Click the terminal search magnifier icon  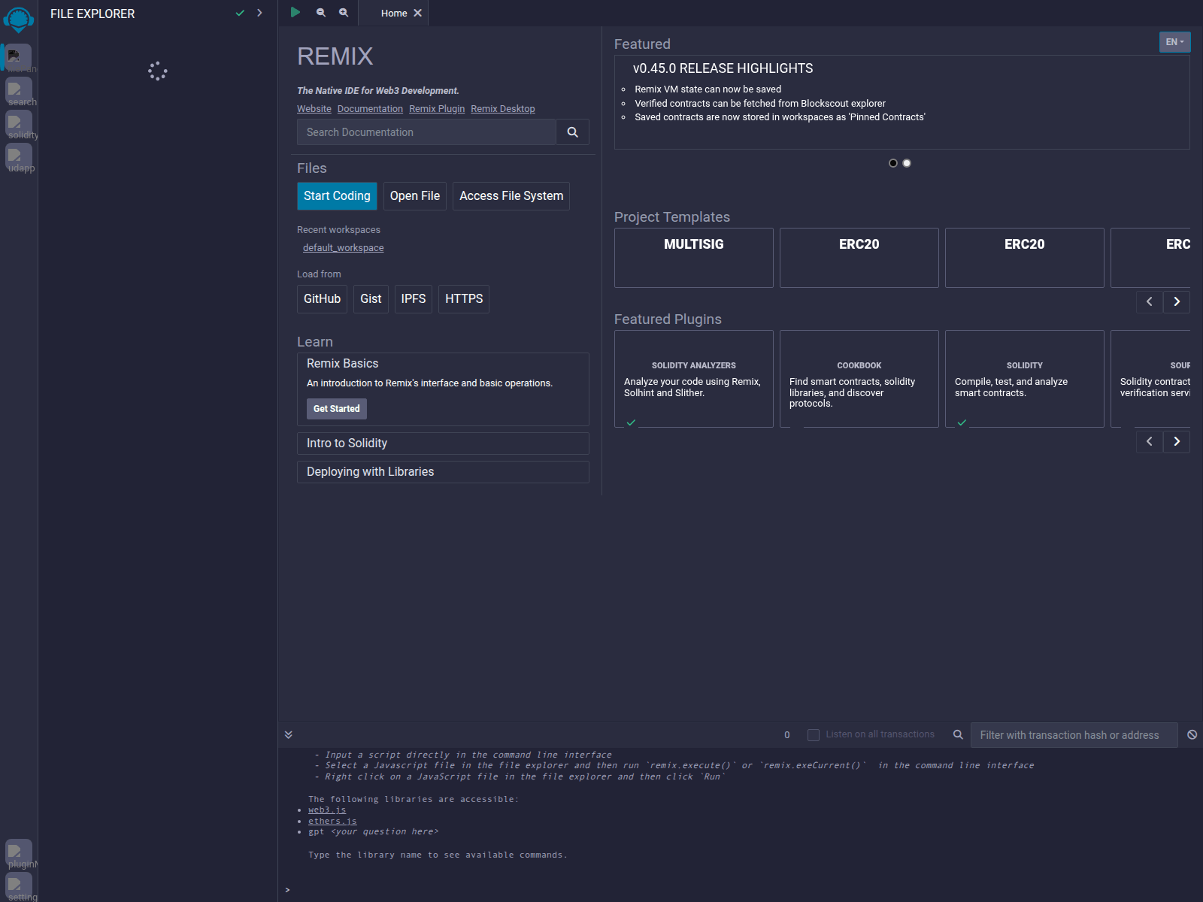click(958, 735)
